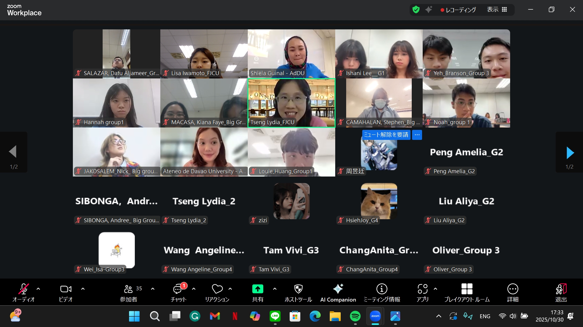This screenshot has height=327, width=583.
Task: Click the green share screen icon
Action: coord(257,289)
